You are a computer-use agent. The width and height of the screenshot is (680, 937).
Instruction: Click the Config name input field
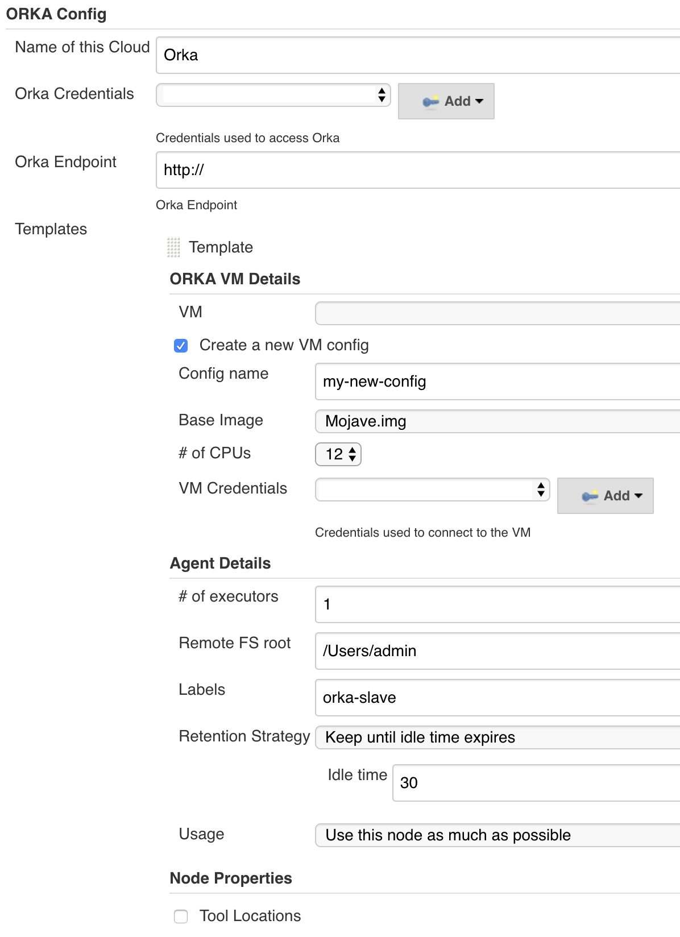[x=497, y=382]
